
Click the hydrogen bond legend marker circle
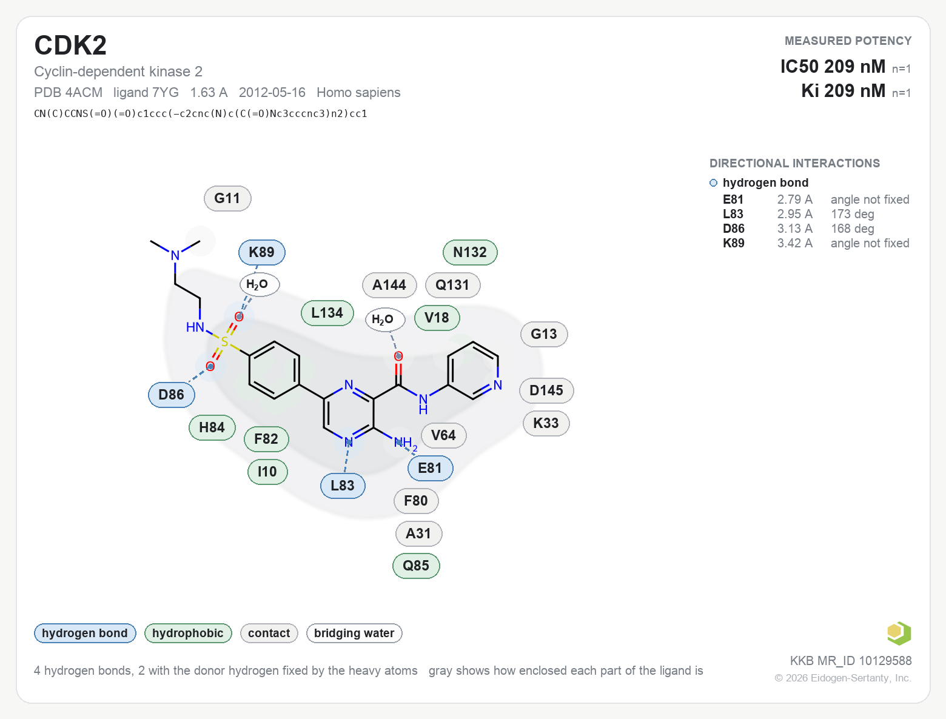[x=713, y=183]
